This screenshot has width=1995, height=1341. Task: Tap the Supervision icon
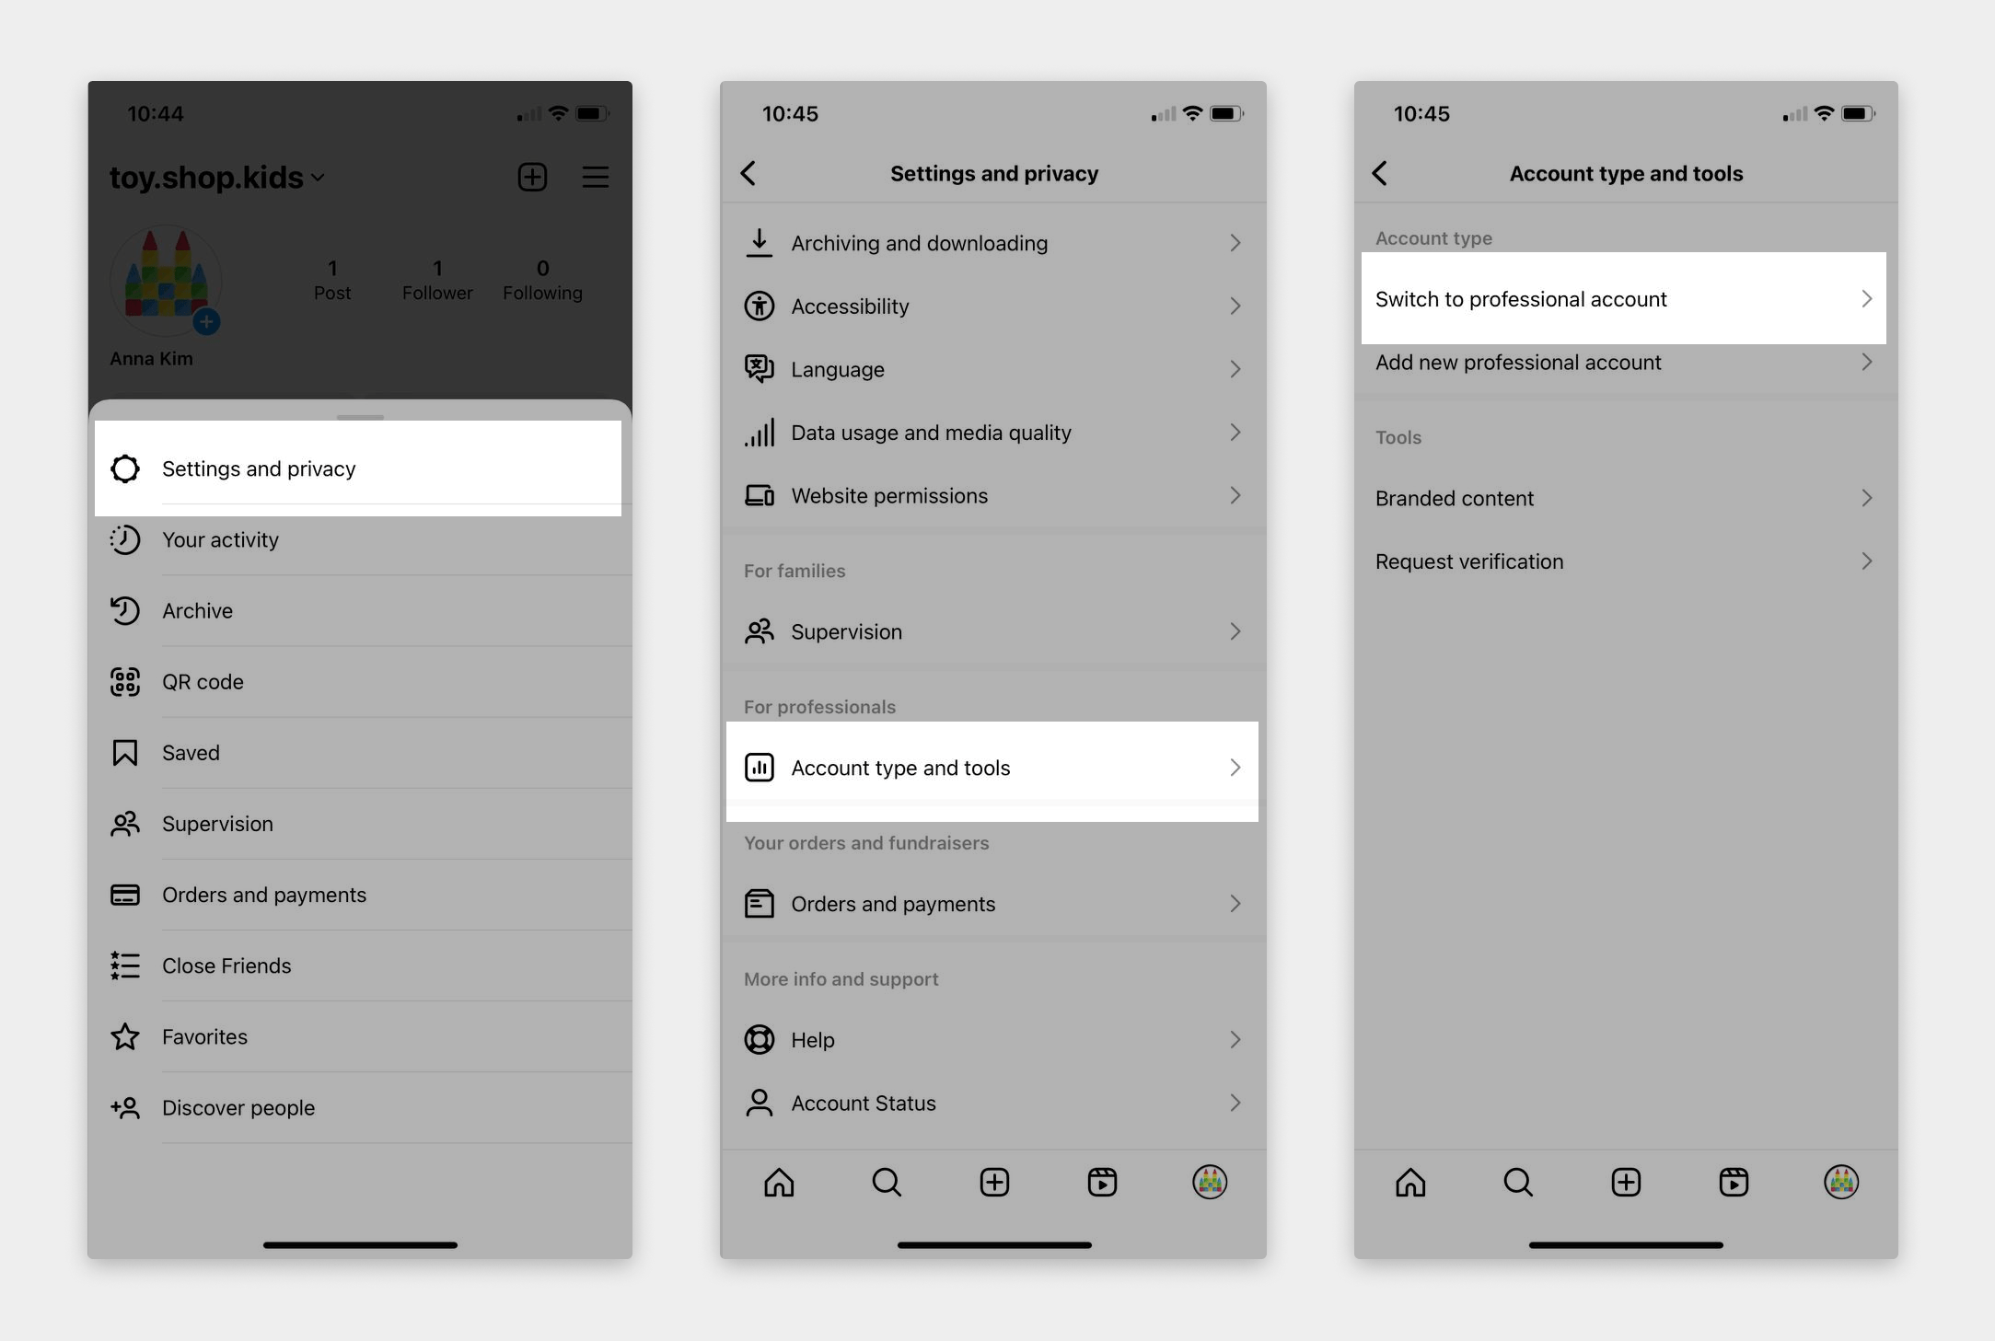(126, 823)
